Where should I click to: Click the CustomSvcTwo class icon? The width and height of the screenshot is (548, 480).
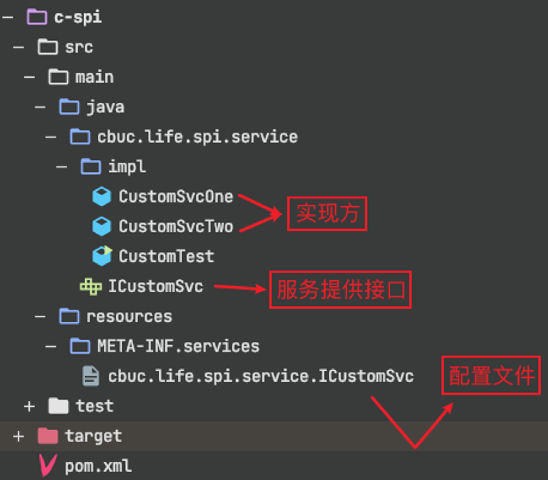pos(102,226)
